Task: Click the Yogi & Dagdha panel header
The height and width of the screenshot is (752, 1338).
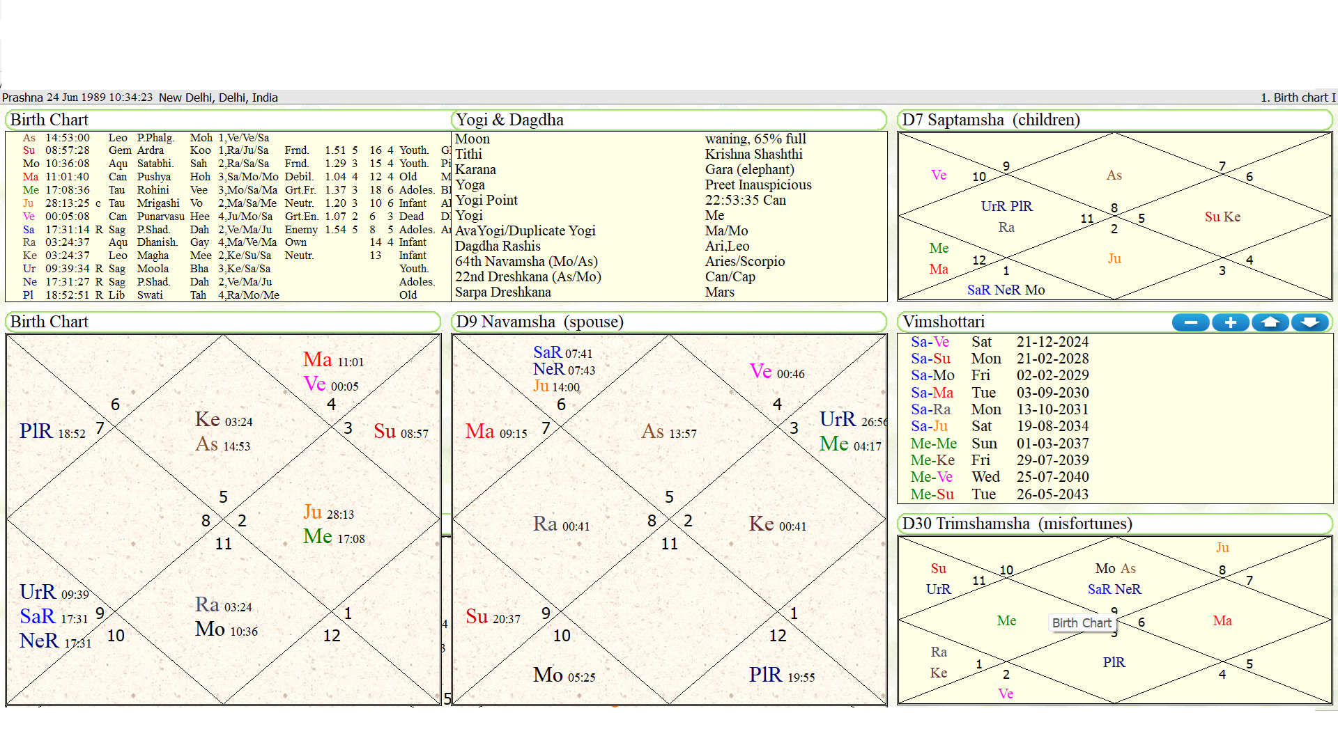Action: (x=509, y=120)
